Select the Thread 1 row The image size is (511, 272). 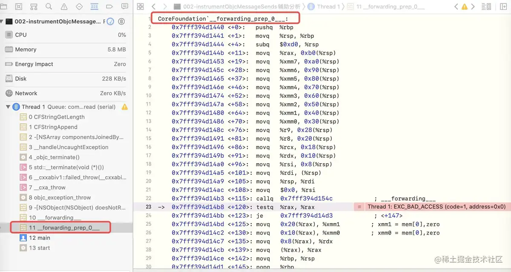[66, 107]
